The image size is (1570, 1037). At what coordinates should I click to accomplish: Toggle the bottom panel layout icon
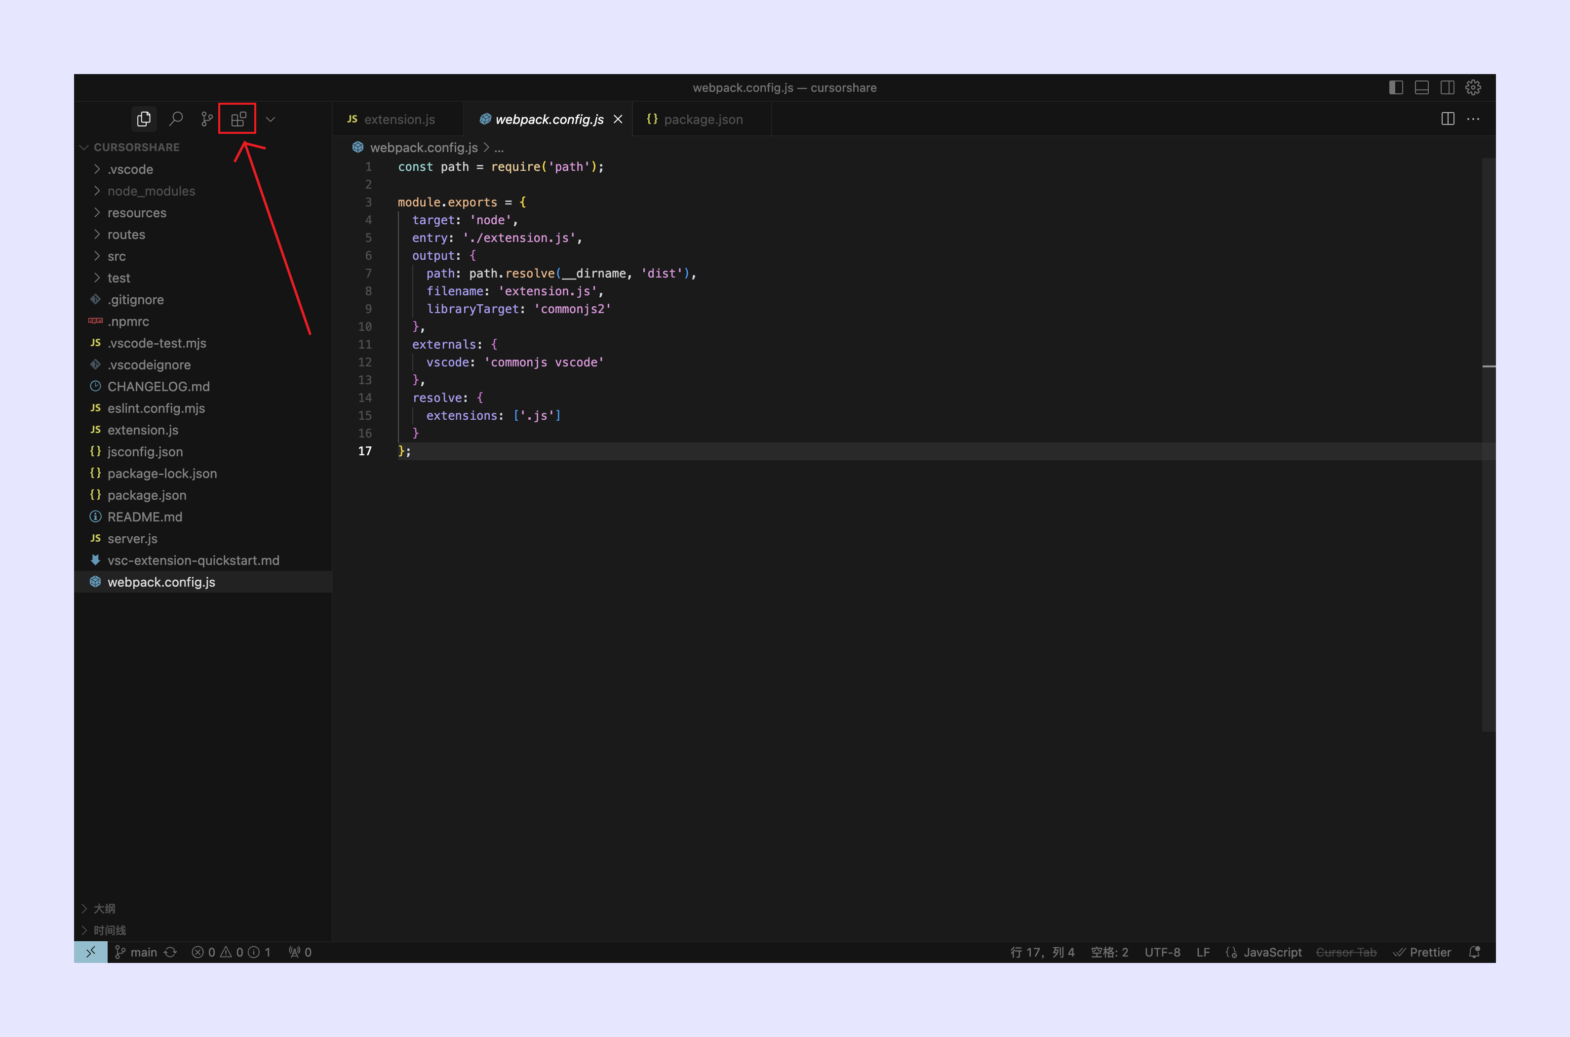pos(1421,87)
